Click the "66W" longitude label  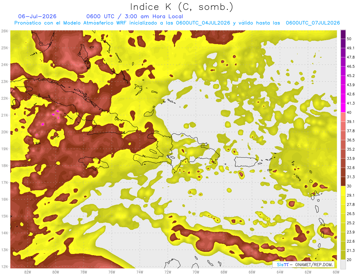[x=252, y=272]
